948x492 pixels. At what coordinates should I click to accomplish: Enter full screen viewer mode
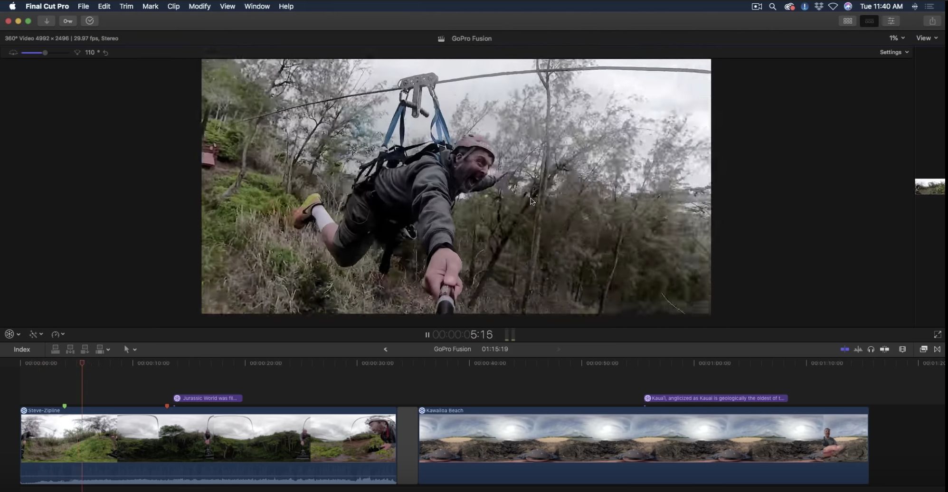click(938, 335)
